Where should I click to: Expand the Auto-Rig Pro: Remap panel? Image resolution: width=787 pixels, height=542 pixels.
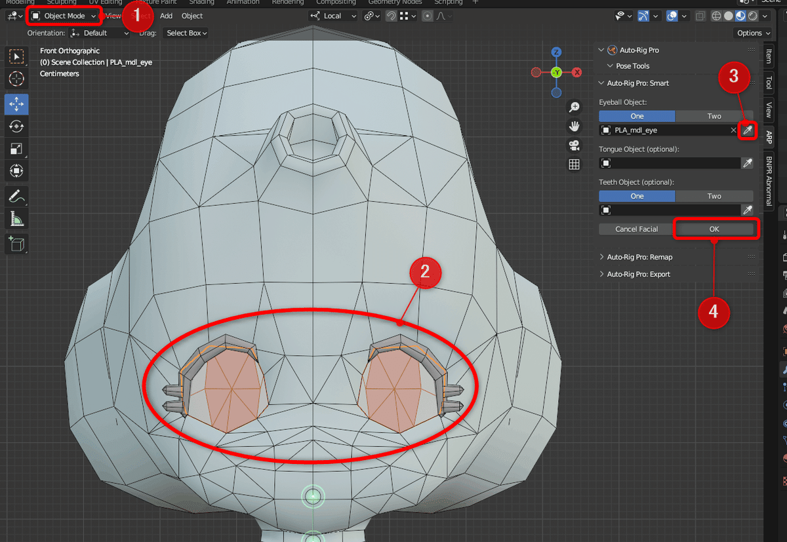tap(639, 257)
